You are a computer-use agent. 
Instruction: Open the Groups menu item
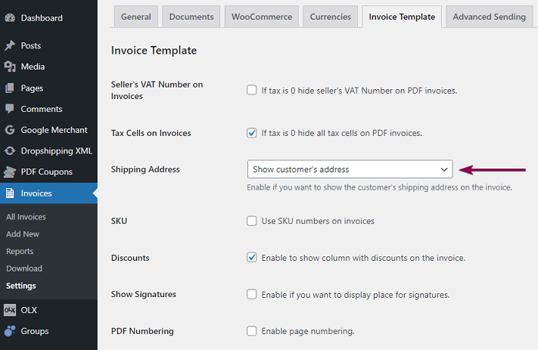35,331
